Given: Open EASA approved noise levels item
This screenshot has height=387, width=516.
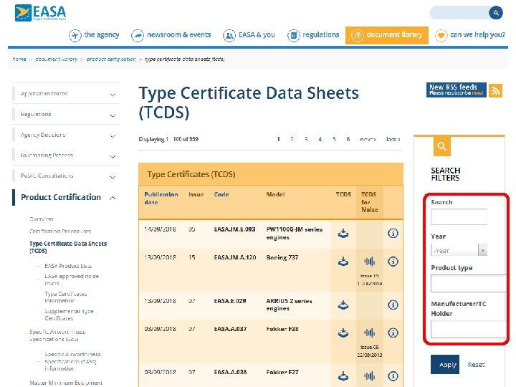Looking at the screenshot, I should [x=72, y=279].
